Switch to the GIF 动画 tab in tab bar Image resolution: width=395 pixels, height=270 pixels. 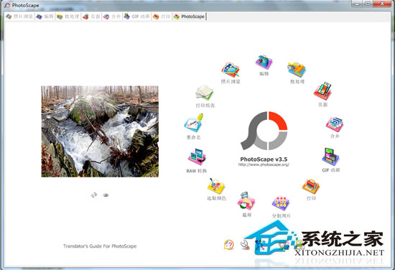[x=136, y=17]
